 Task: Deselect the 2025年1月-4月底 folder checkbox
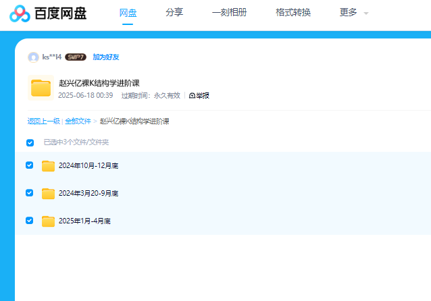(x=29, y=221)
